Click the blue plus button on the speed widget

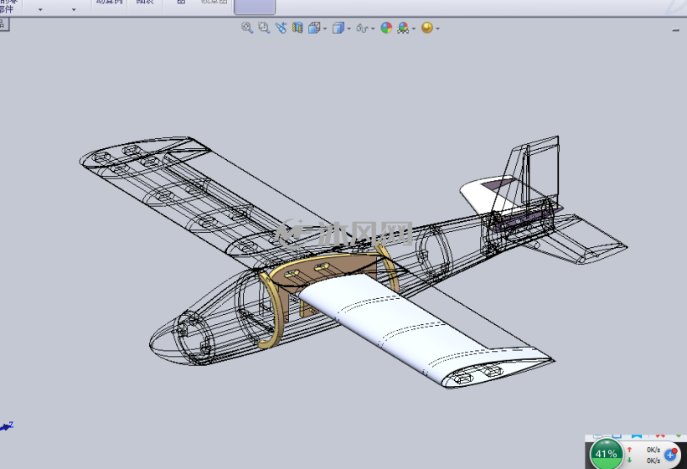pos(671,455)
